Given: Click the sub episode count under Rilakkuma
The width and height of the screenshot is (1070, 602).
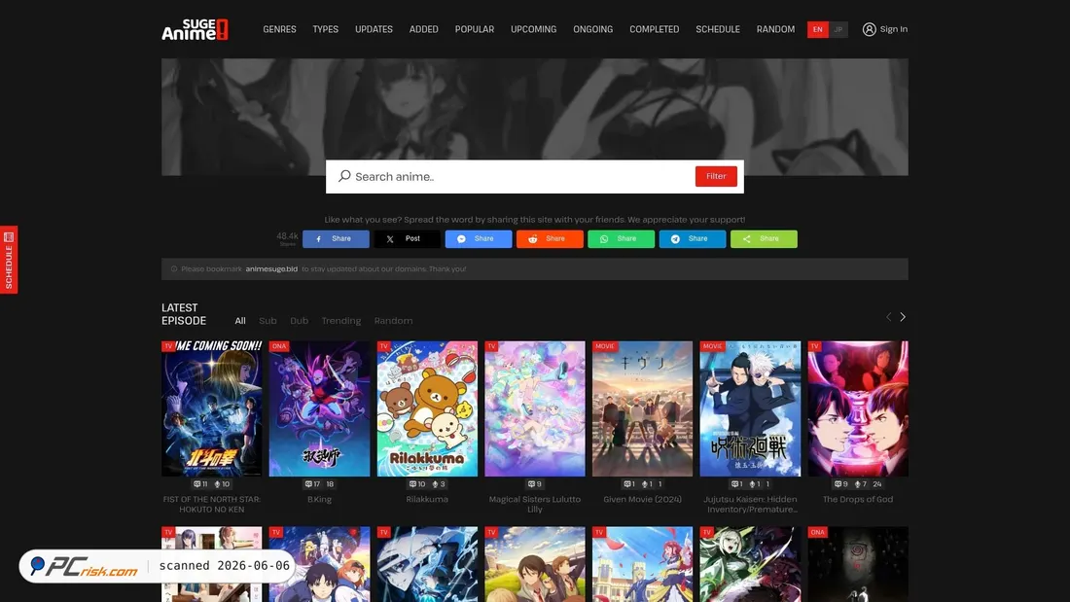Looking at the screenshot, I should (x=417, y=484).
